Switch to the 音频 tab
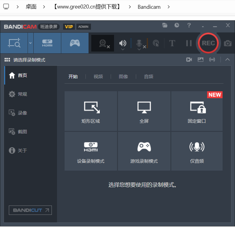Viewport: 235px width, 227px height. click(x=149, y=77)
